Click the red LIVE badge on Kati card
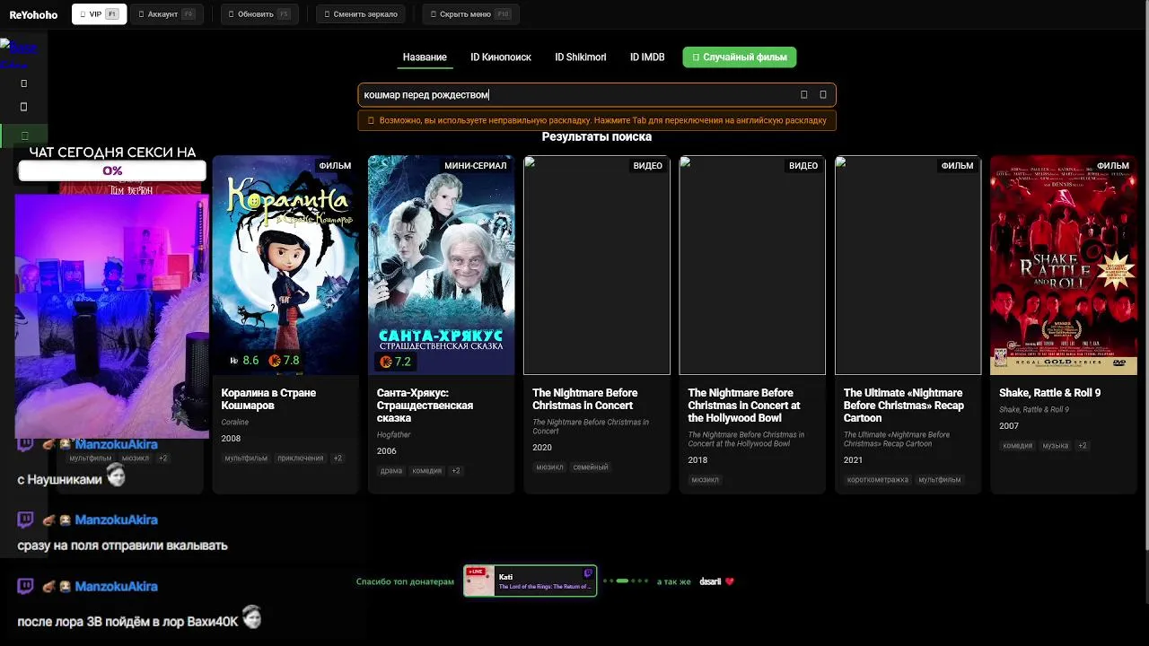The width and height of the screenshot is (1149, 646). point(475,572)
